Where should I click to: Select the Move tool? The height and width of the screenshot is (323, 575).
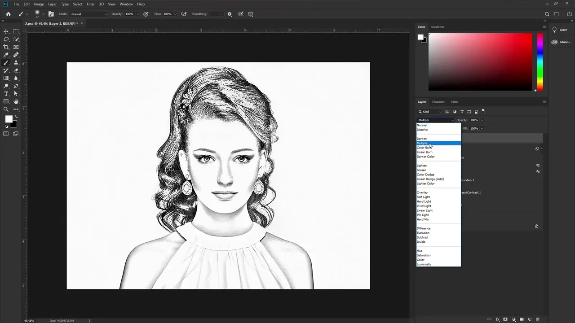pyautogui.click(x=6, y=31)
